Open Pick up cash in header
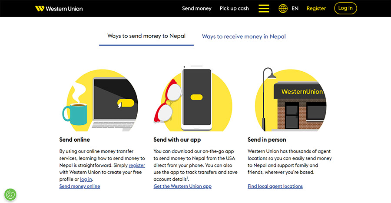 234,9
